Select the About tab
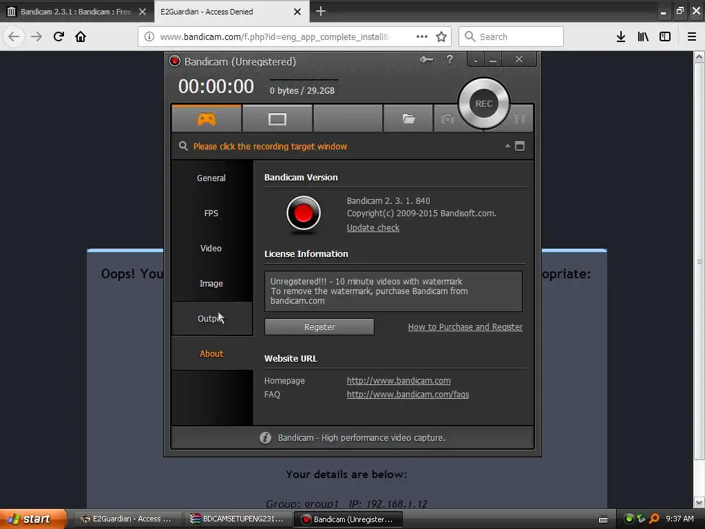Image resolution: width=705 pixels, height=529 pixels. (211, 353)
